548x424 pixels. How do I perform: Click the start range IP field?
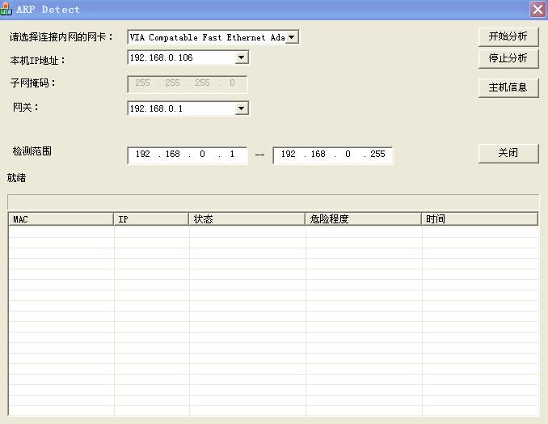point(186,155)
